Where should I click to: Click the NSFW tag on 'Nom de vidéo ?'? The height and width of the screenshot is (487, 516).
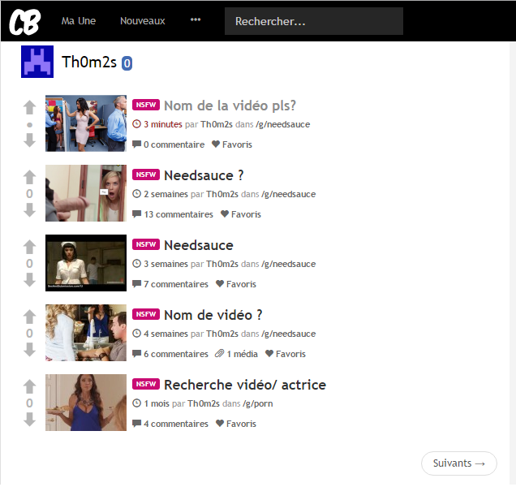coord(145,315)
